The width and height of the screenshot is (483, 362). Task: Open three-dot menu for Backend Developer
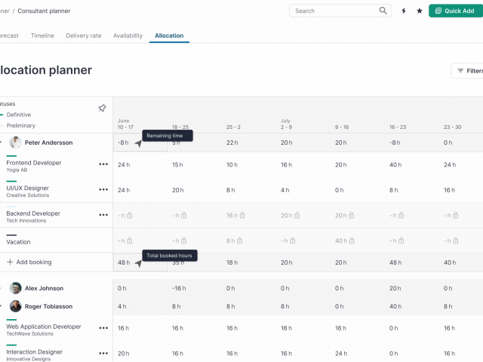(103, 216)
